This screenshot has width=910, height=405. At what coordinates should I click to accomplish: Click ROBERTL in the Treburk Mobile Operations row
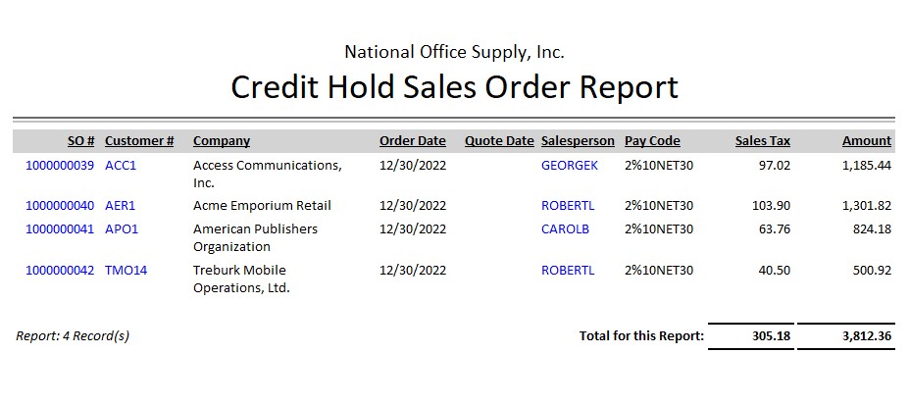[568, 271]
